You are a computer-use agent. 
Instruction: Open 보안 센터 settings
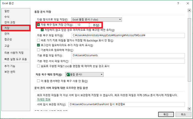10,72
